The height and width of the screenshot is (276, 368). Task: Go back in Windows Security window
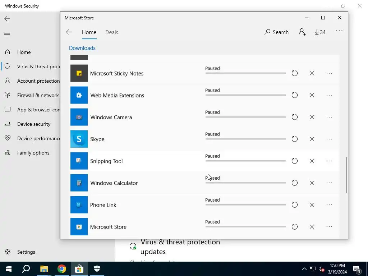click(7, 19)
